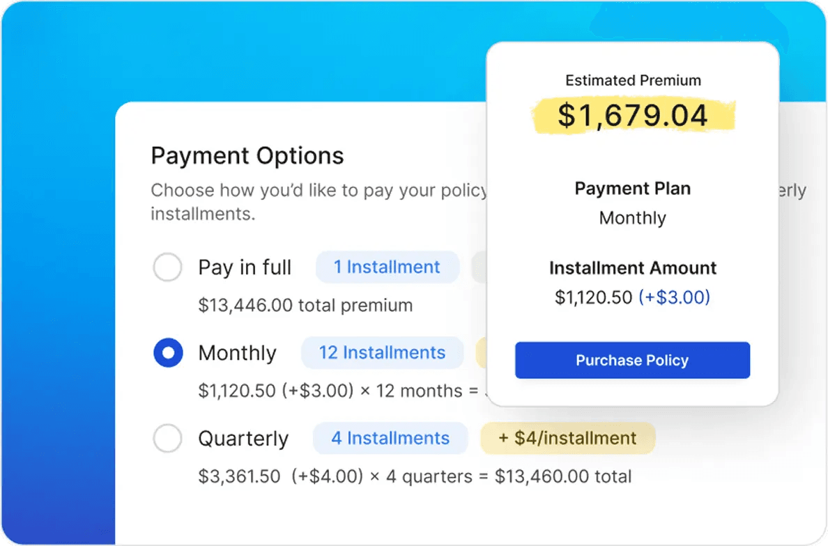Click the quarterly $13,460.00 total calculation line
This screenshot has height=546, width=828.
[415, 476]
